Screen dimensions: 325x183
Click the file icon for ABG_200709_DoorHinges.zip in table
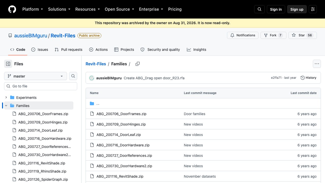point(92,124)
